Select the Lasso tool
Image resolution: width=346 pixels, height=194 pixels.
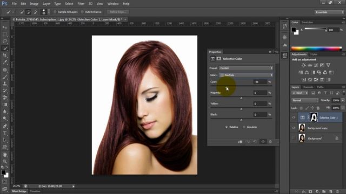point(5,41)
